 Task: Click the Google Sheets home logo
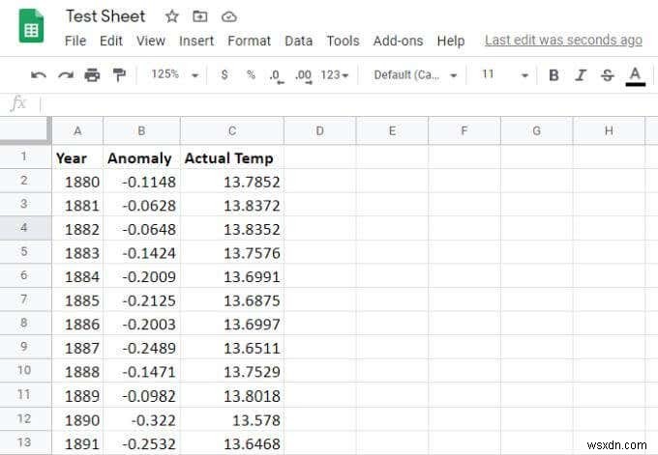pyautogui.click(x=31, y=26)
